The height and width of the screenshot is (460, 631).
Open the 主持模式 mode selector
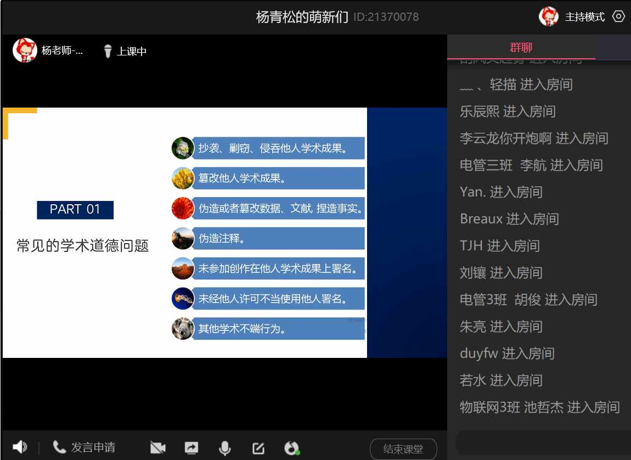(584, 17)
